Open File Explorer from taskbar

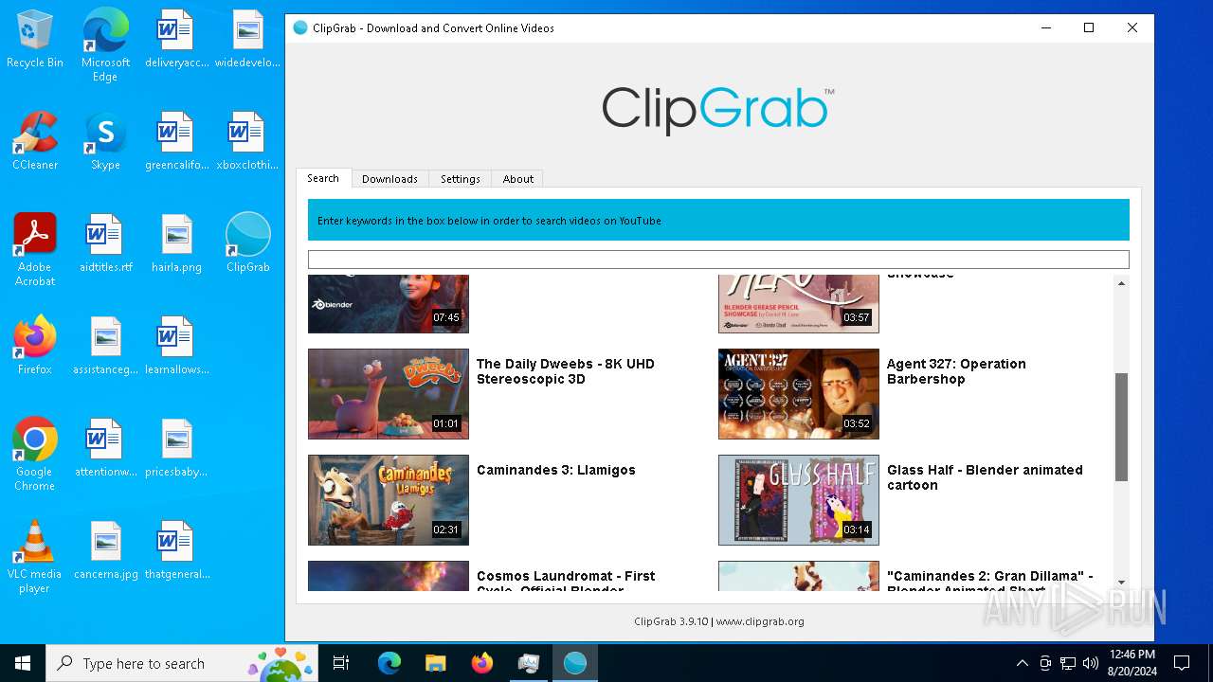click(435, 663)
